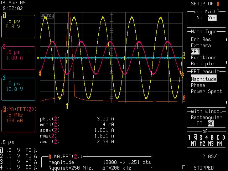Set FFT source to memory M1
Image resolution: width=228 pixels, height=171 pixels.
(x=193, y=144)
